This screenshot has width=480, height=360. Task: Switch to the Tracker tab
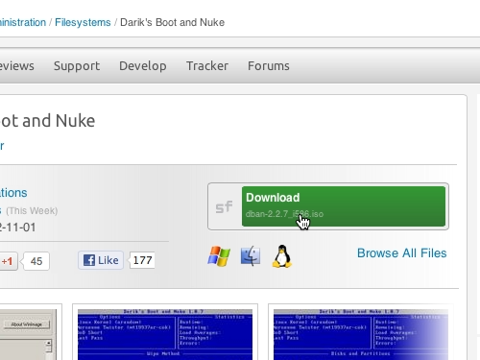click(207, 66)
